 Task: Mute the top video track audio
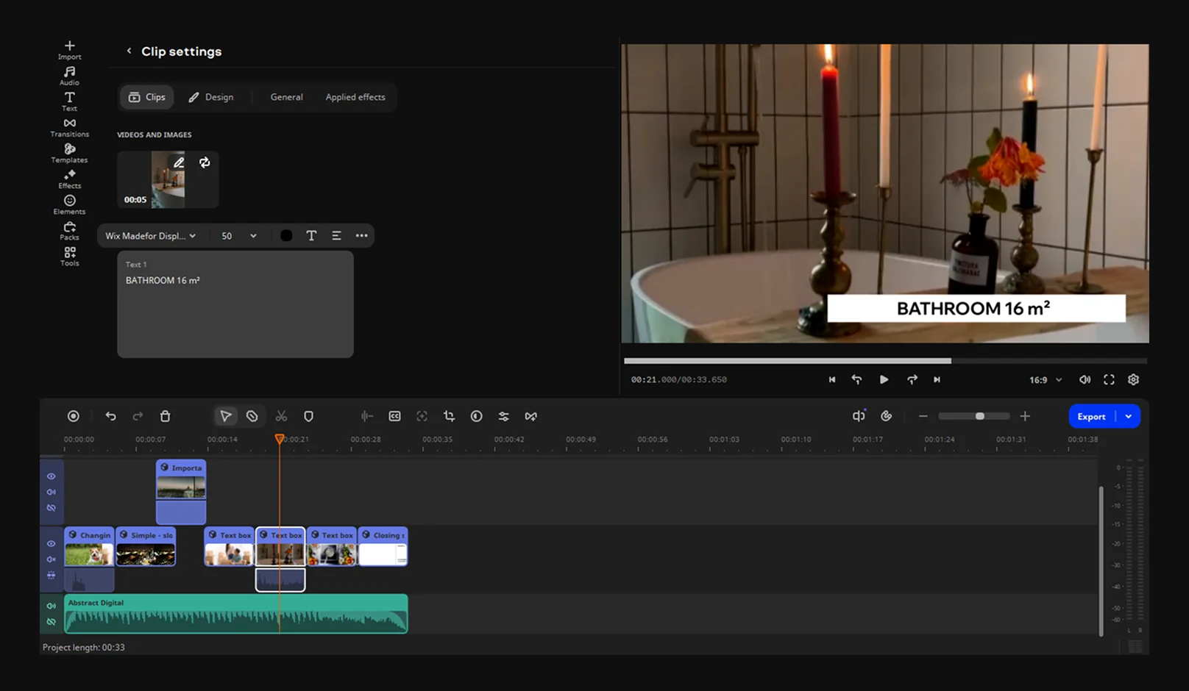(x=52, y=492)
